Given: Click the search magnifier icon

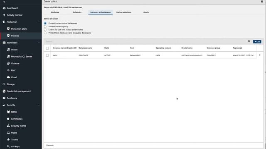Looking at the screenshot, I should [249, 41].
